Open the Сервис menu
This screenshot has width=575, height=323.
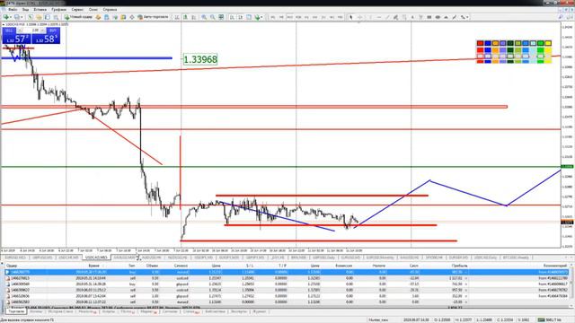(77, 10)
